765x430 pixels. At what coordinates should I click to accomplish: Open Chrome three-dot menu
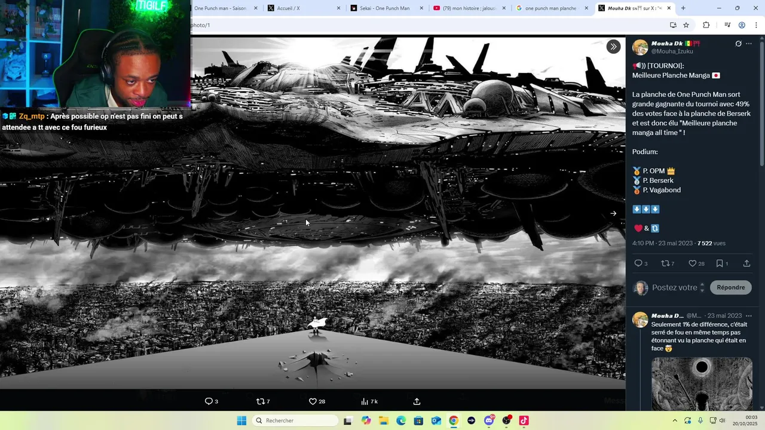click(x=756, y=25)
